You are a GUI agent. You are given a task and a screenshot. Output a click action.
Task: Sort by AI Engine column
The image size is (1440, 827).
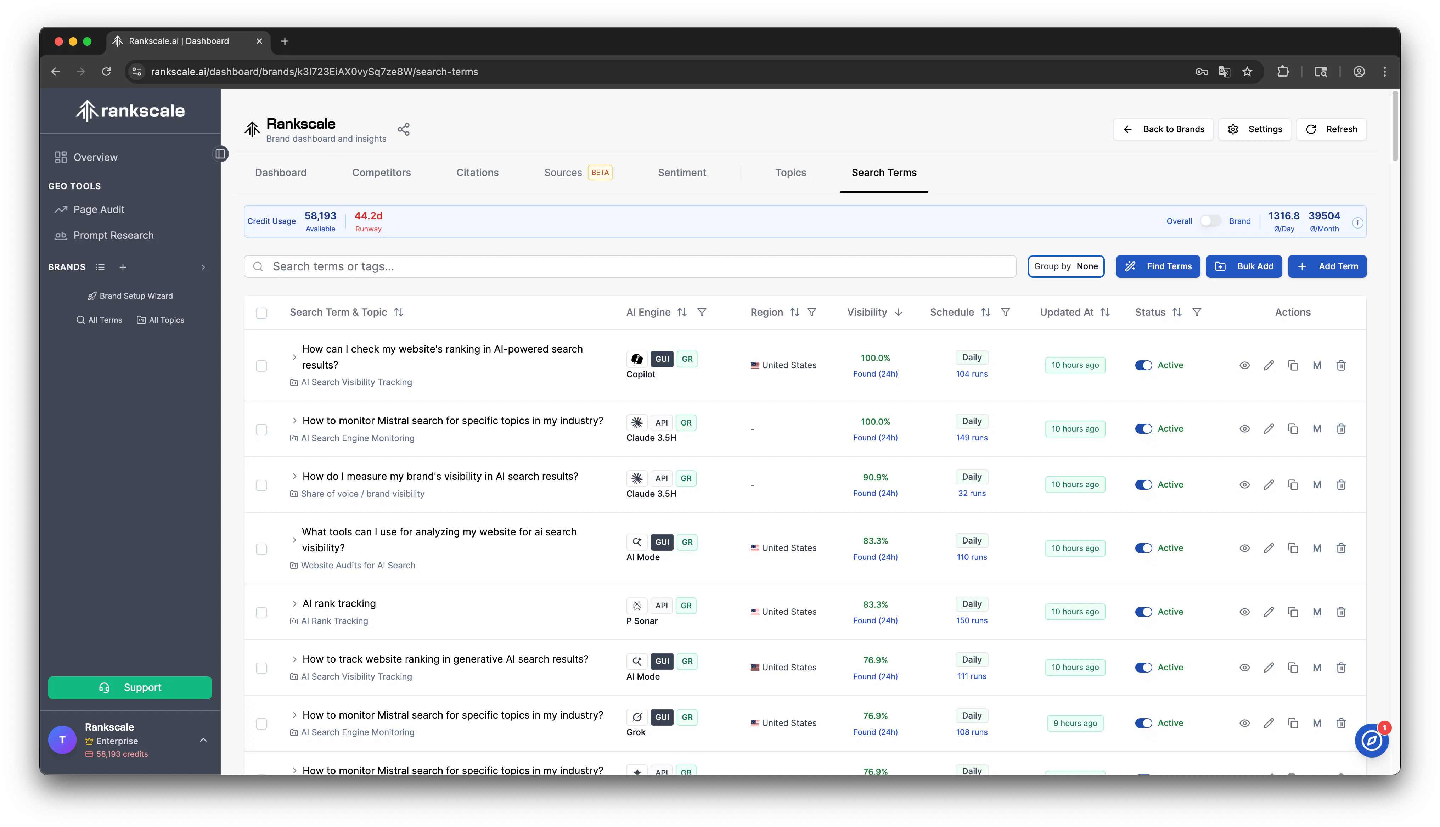pyautogui.click(x=682, y=313)
